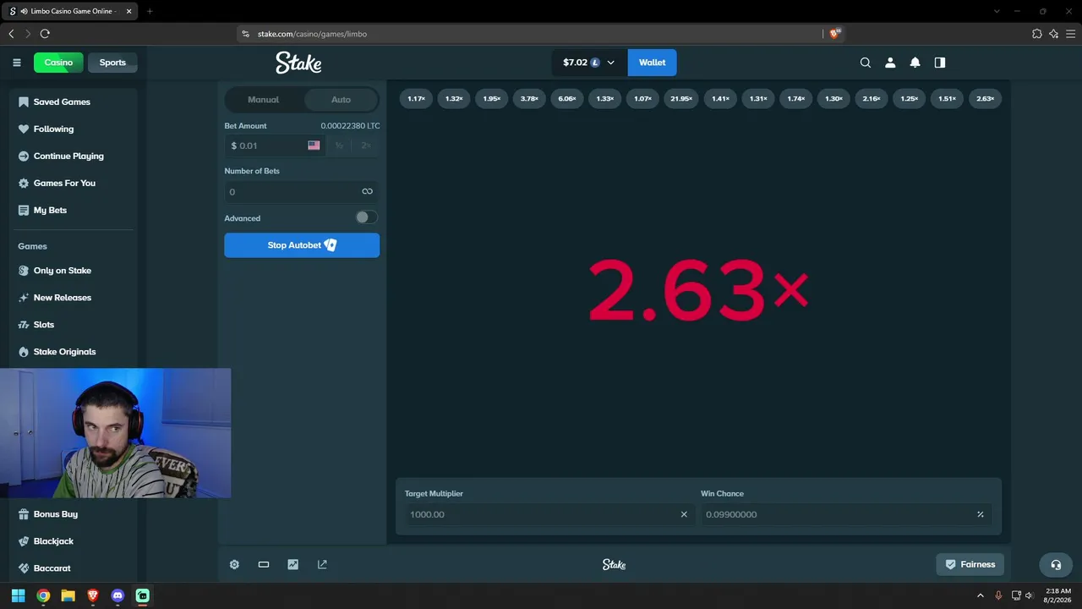
Task: Click the Brave Shields icon in address bar
Action: tap(835, 34)
